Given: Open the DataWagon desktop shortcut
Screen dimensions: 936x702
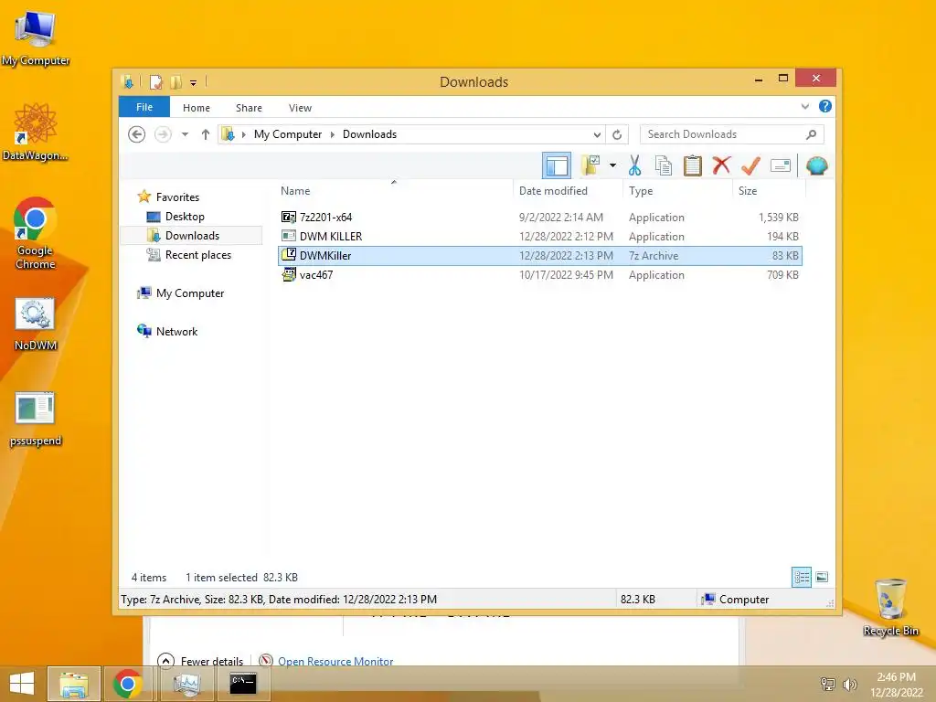Looking at the screenshot, I should 36,132.
